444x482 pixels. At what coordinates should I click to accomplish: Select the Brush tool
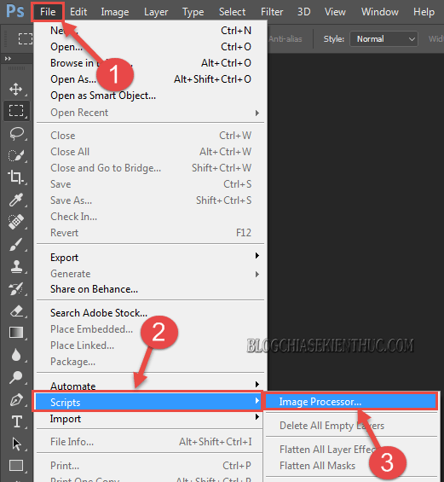[16, 244]
